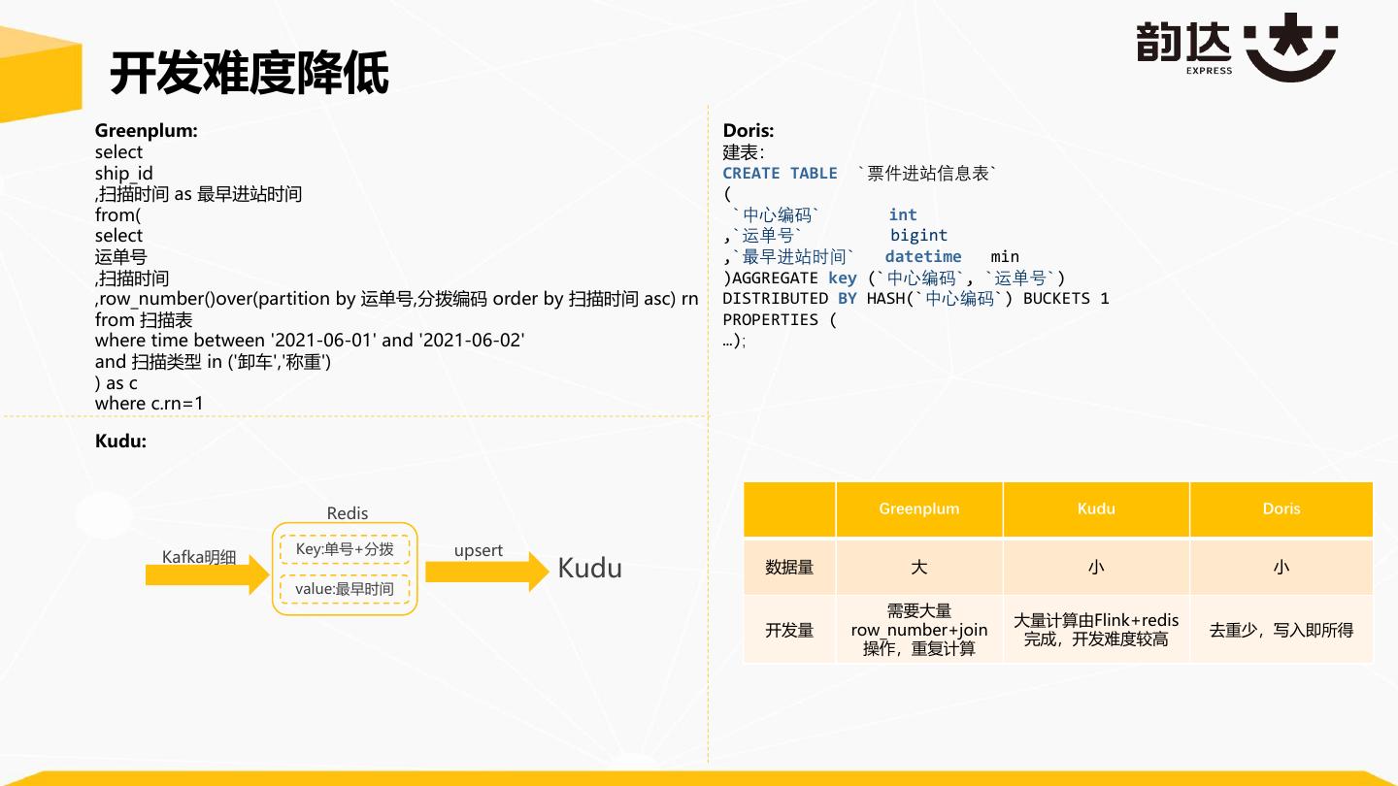Screen dimensions: 1398x786
Task: Click the Redis label above the rounded box
Action: [x=347, y=513]
